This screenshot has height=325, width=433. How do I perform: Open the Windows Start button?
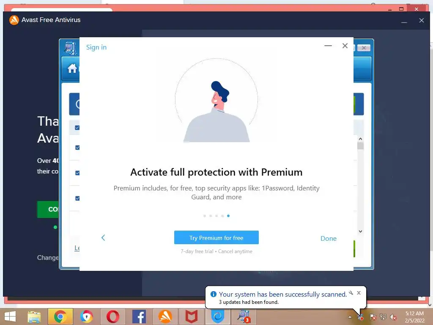point(10,317)
